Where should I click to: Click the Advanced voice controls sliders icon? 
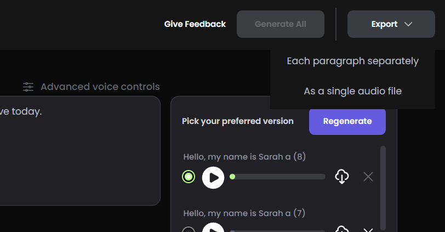point(28,87)
